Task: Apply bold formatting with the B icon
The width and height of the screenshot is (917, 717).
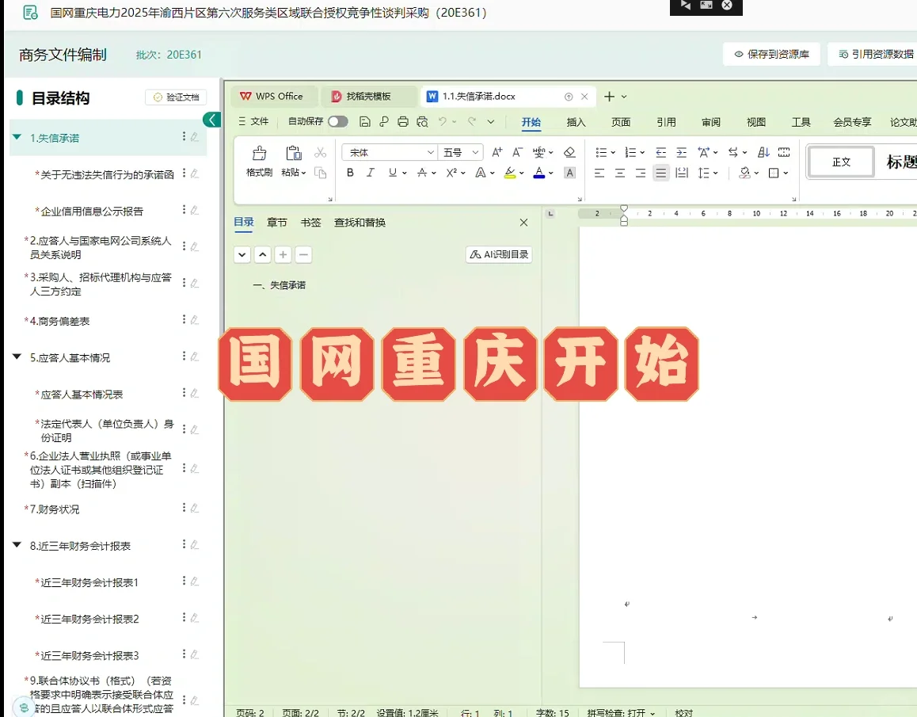Action: pyautogui.click(x=350, y=173)
